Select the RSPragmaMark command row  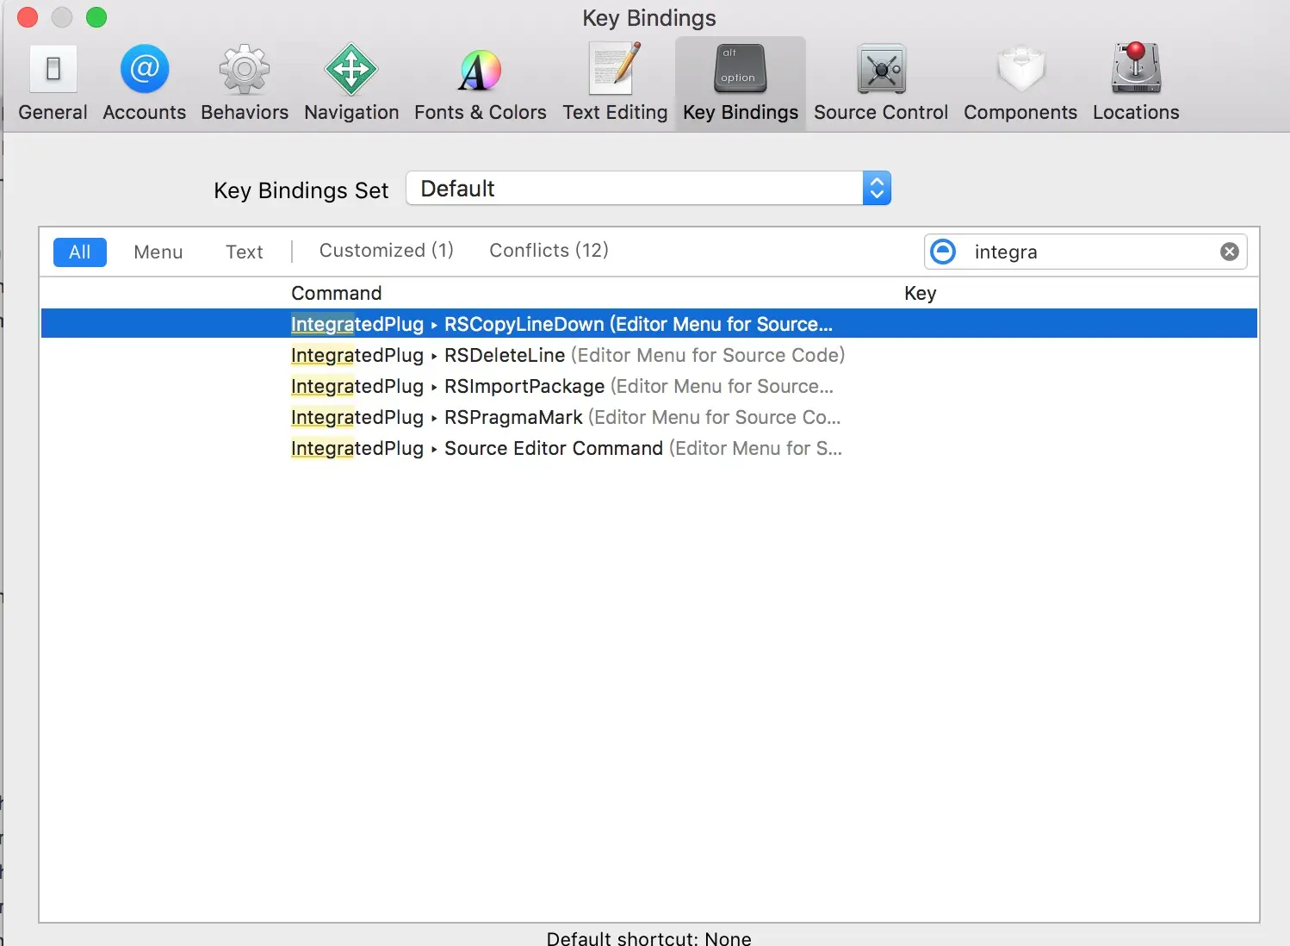tap(649, 417)
